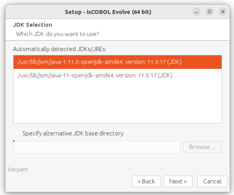This screenshot has height=195, width=234.
Task: Click the Veryant vendor label
Action: pos(18,169)
